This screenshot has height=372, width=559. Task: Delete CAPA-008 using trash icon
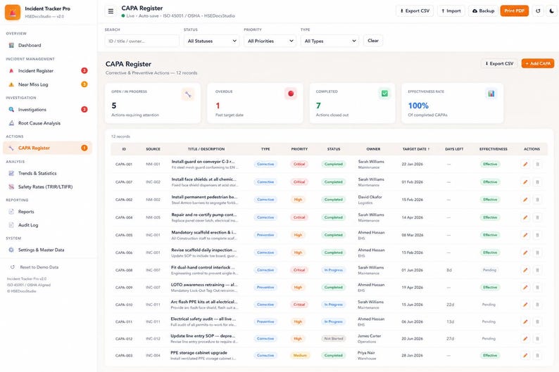[538, 270]
